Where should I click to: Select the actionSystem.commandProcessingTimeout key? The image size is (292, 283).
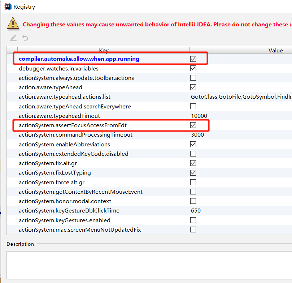click(x=75, y=135)
